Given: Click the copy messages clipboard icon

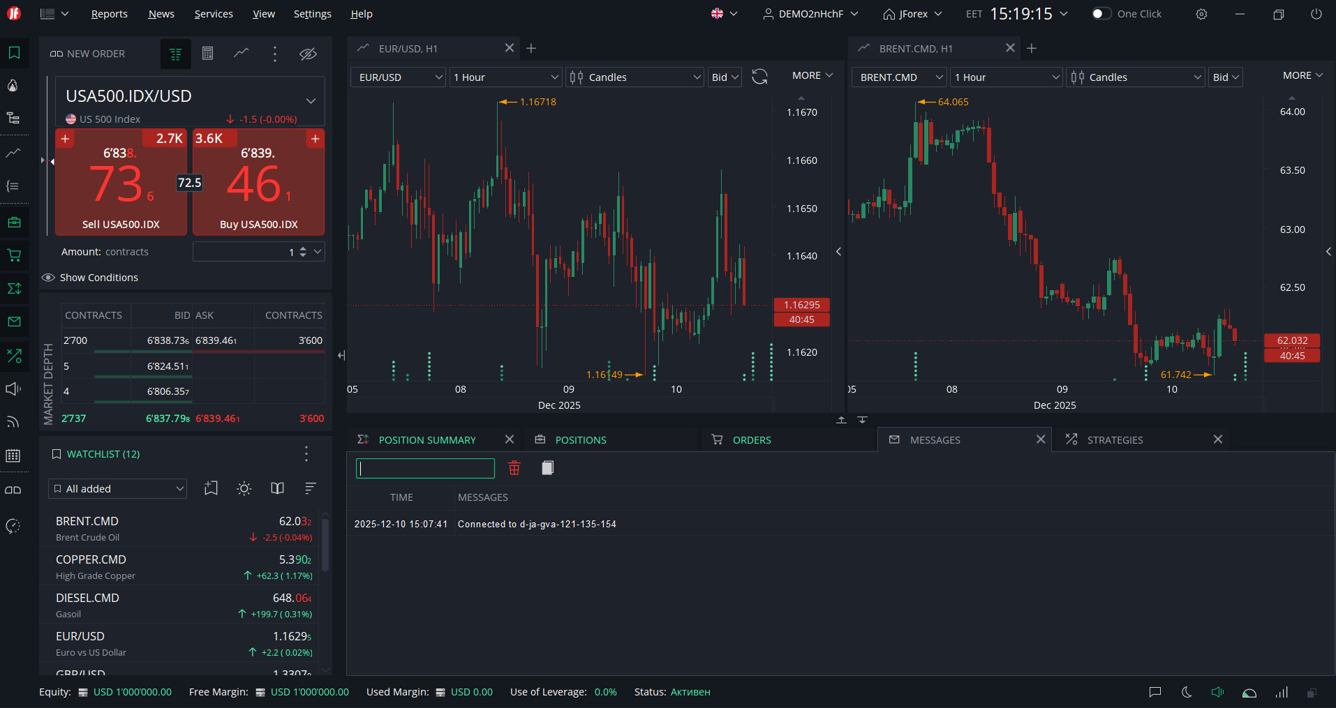Looking at the screenshot, I should pos(548,468).
